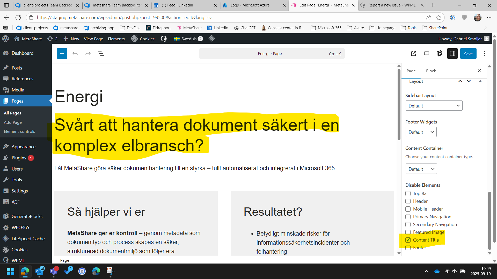Click the diamond icon in admin bar
Screen dimensions: 497x279
coord(212,38)
